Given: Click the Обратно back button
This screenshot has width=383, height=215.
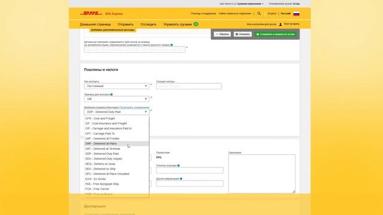Looking at the screenshot, I should pos(222,35).
